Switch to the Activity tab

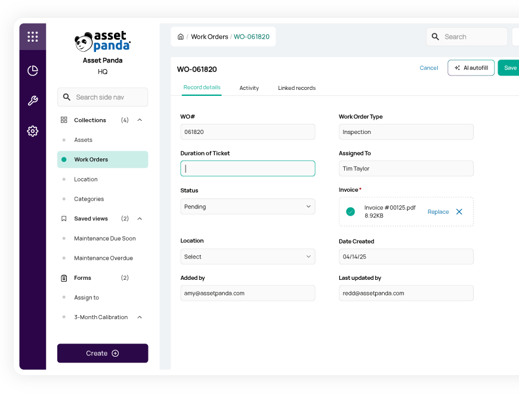pyautogui.click(x=249, y=88)
